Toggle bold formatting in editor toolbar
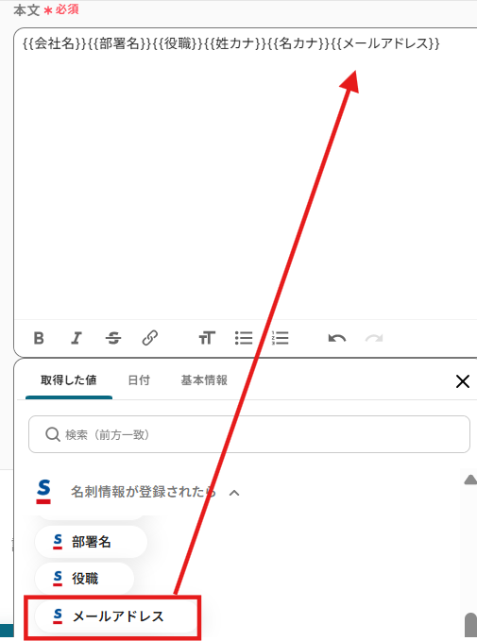 pos(39,338)
